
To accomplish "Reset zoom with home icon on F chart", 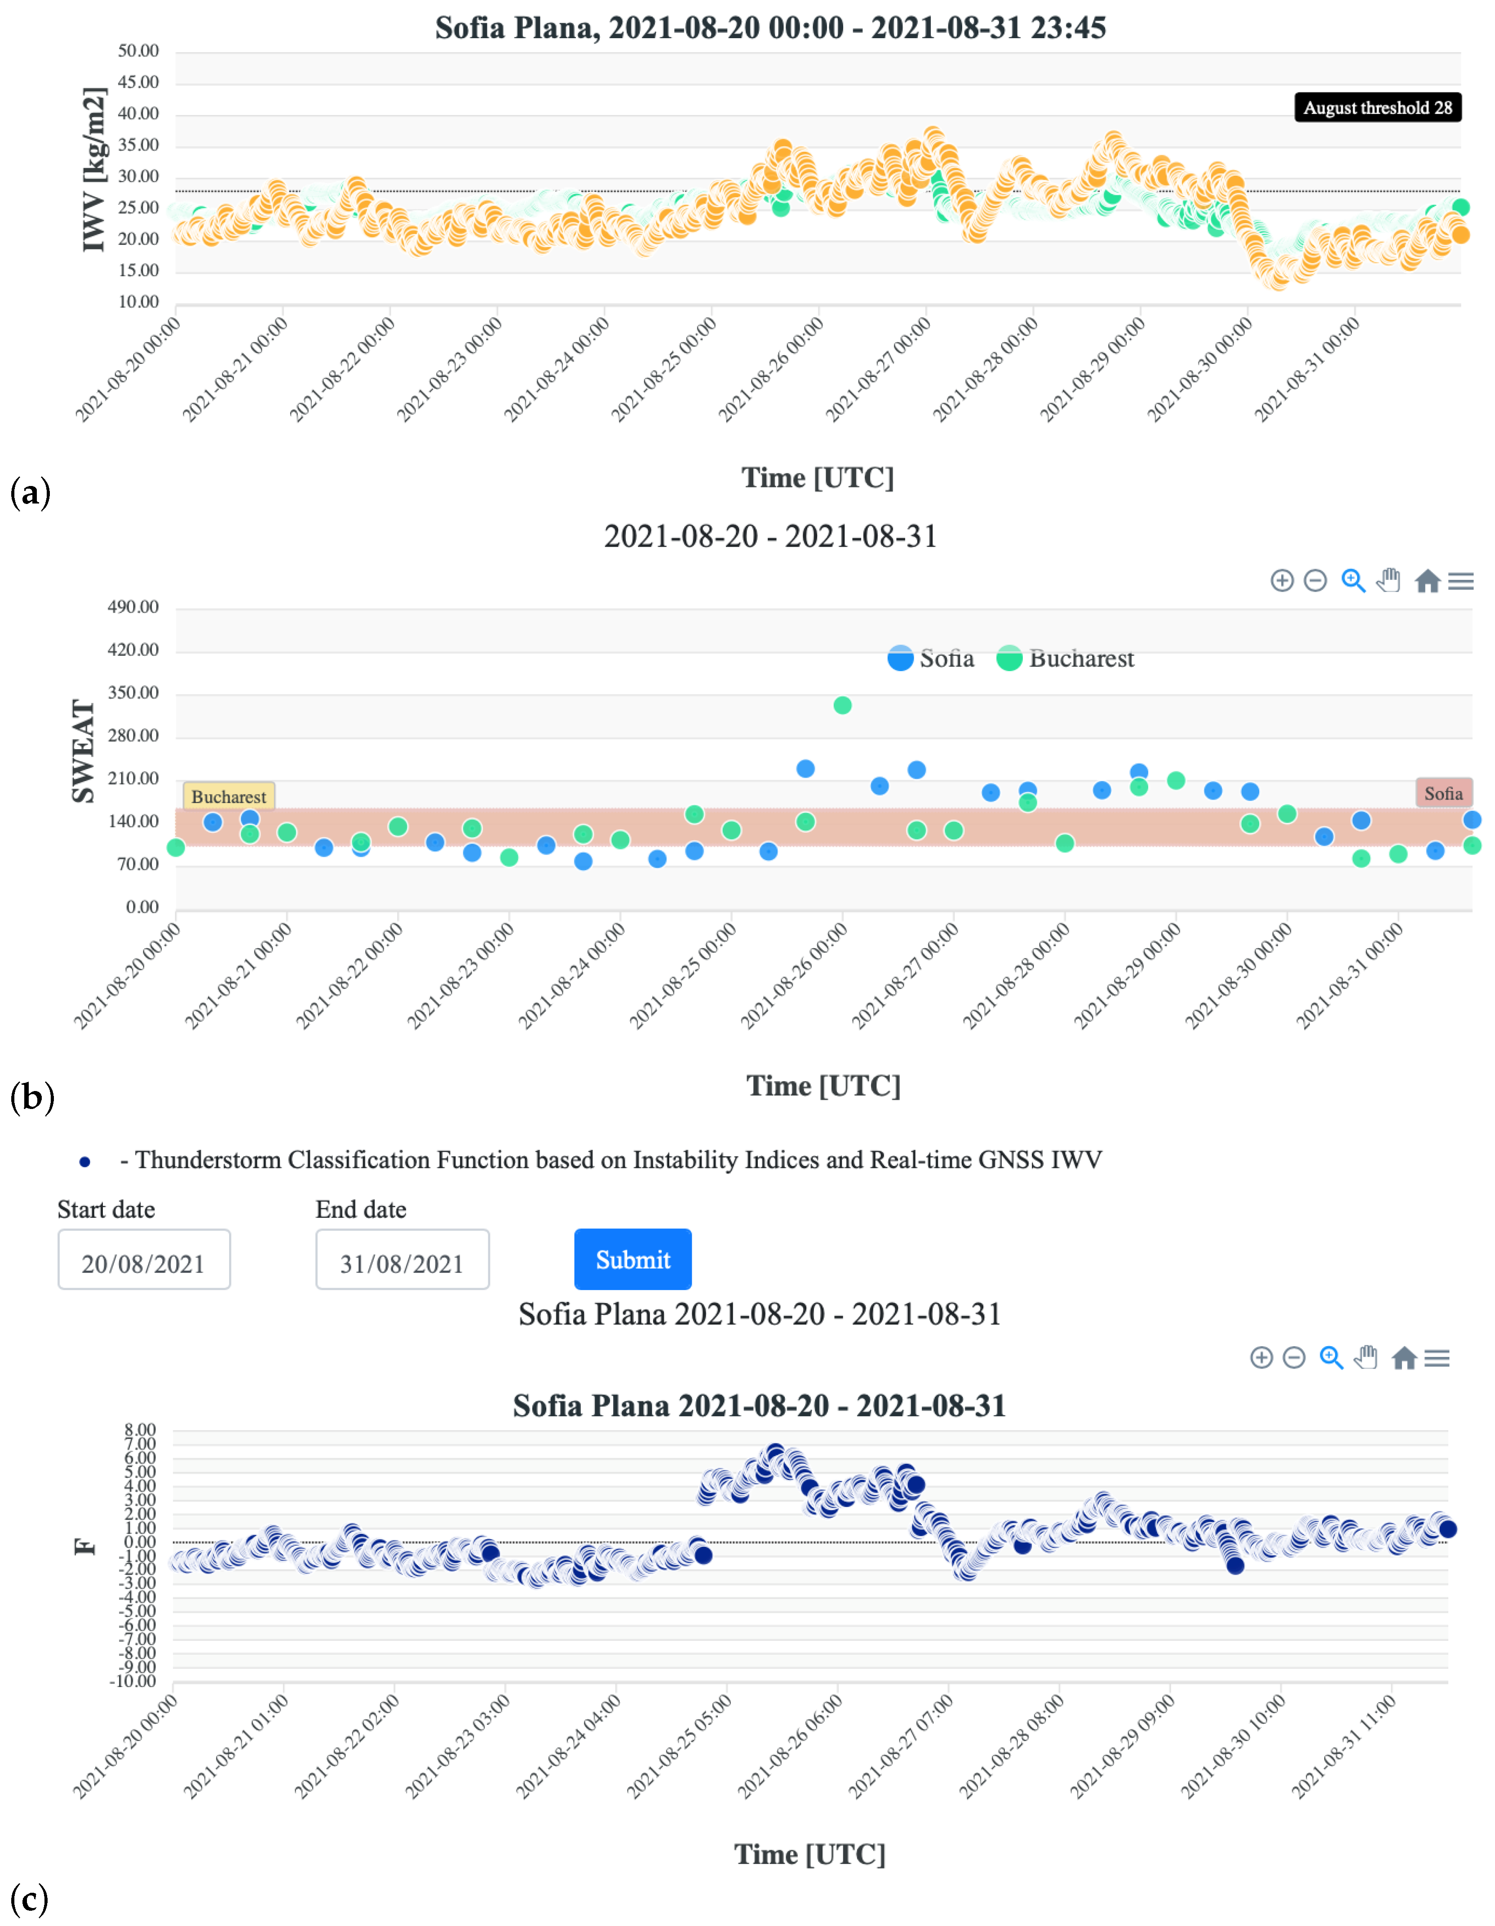I will [1404, 1358].
